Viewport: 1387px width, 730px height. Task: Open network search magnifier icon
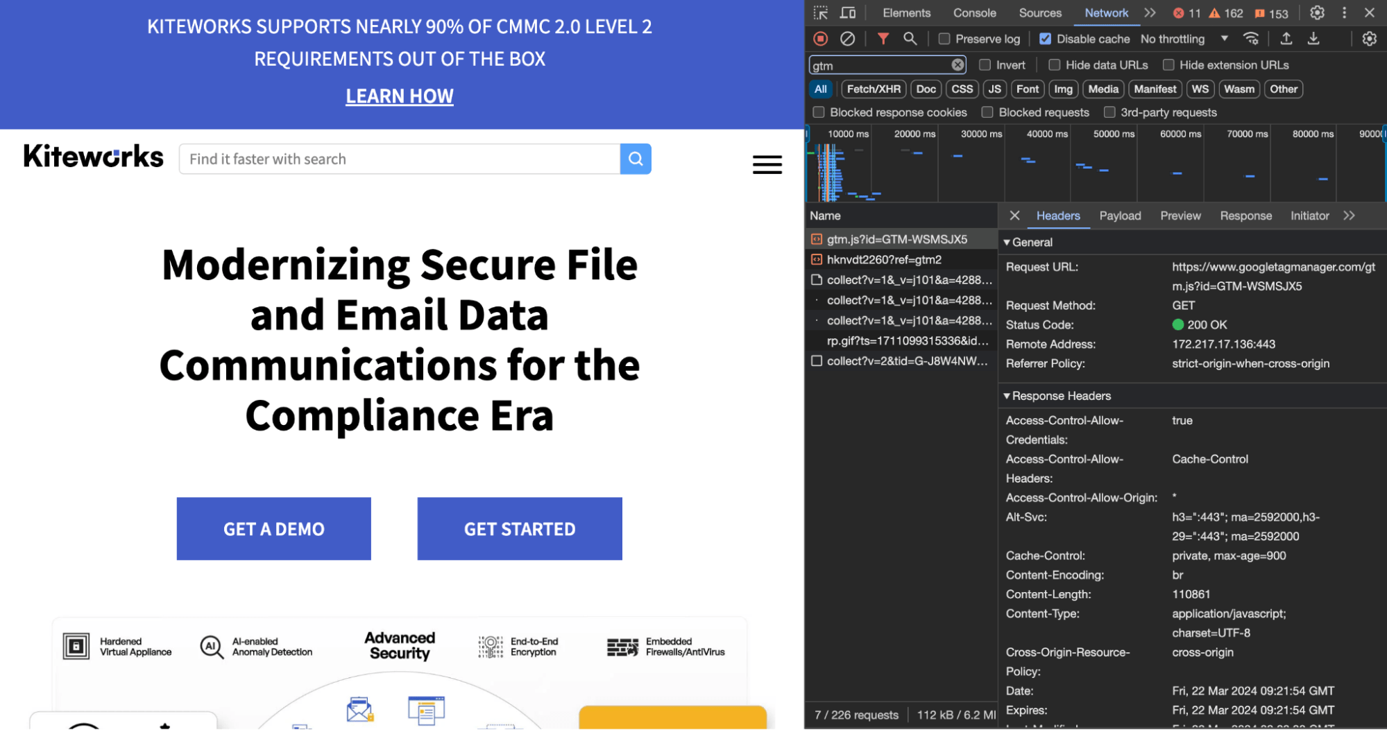[x=910, y=39]
